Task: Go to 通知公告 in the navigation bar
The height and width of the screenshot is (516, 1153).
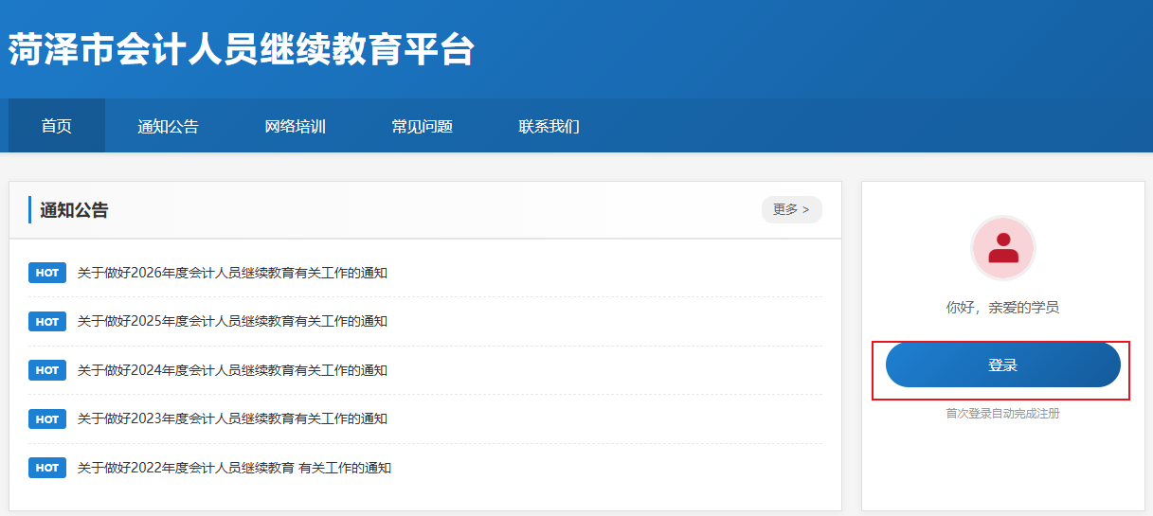Action: click(x=168, y=126)
